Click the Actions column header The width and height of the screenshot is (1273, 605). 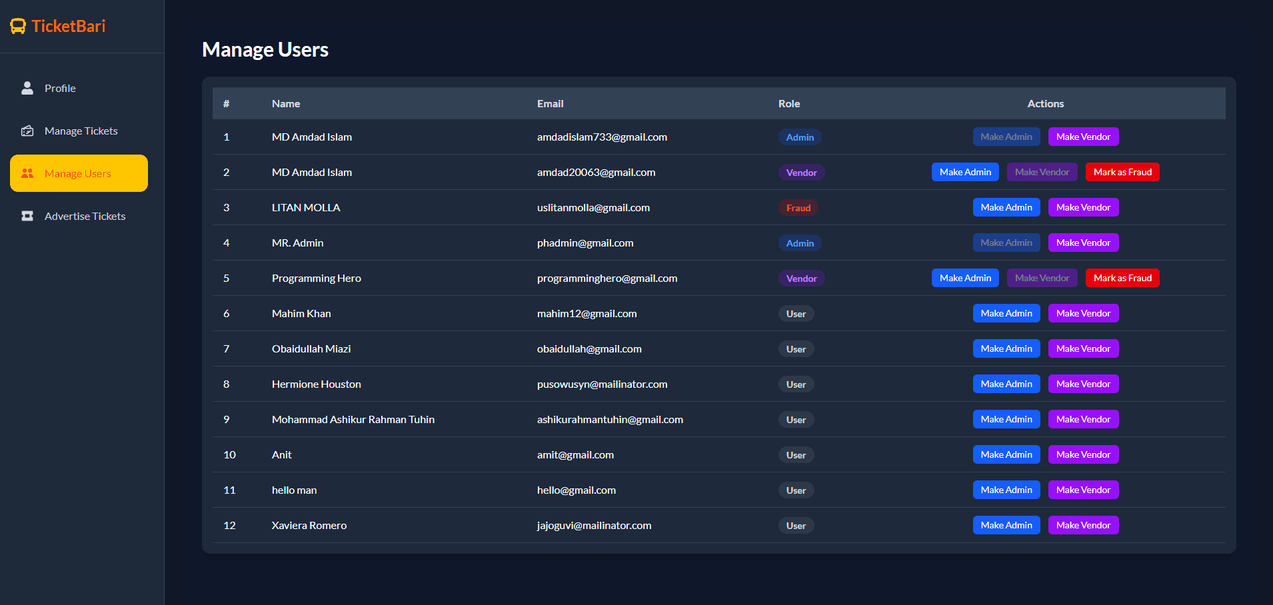tap(1045, 103)
